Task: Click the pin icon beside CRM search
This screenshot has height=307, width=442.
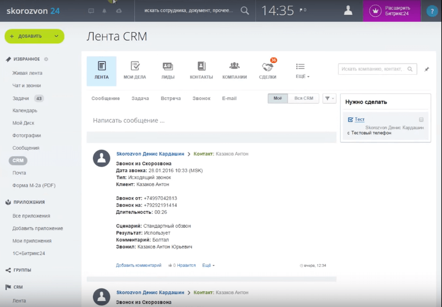Action: (427, 69)
